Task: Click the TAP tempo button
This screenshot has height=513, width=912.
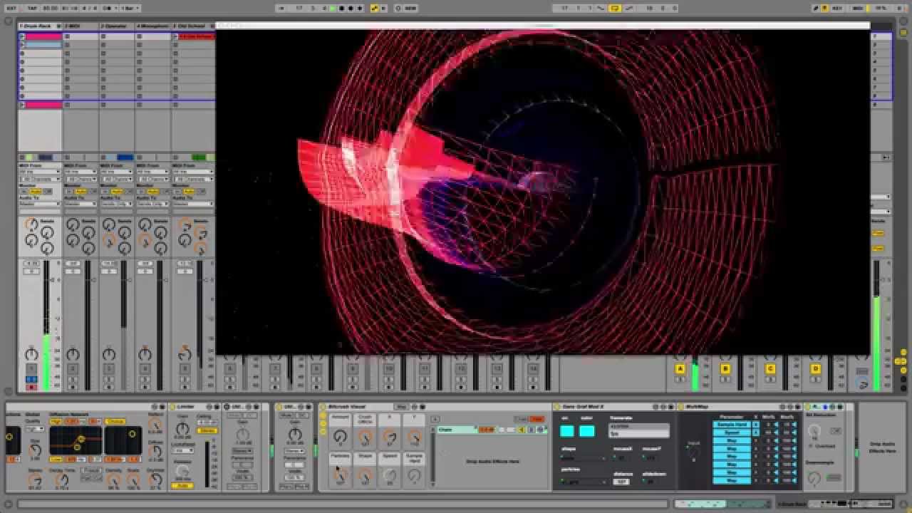Action: (32, 8)
